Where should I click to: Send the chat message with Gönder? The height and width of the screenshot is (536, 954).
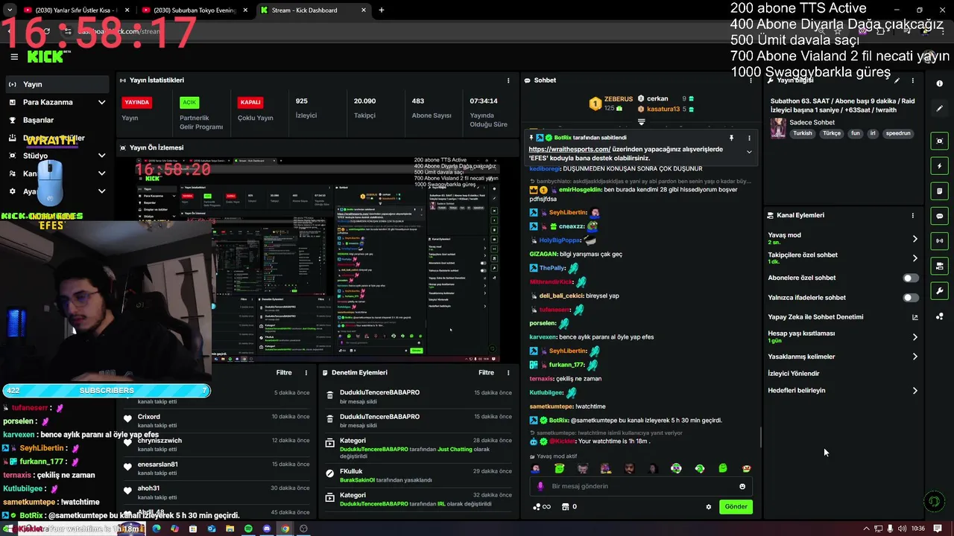pos(736,507)
